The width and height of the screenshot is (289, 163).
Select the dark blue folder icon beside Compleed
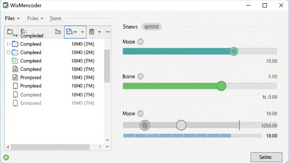point(15,44)
